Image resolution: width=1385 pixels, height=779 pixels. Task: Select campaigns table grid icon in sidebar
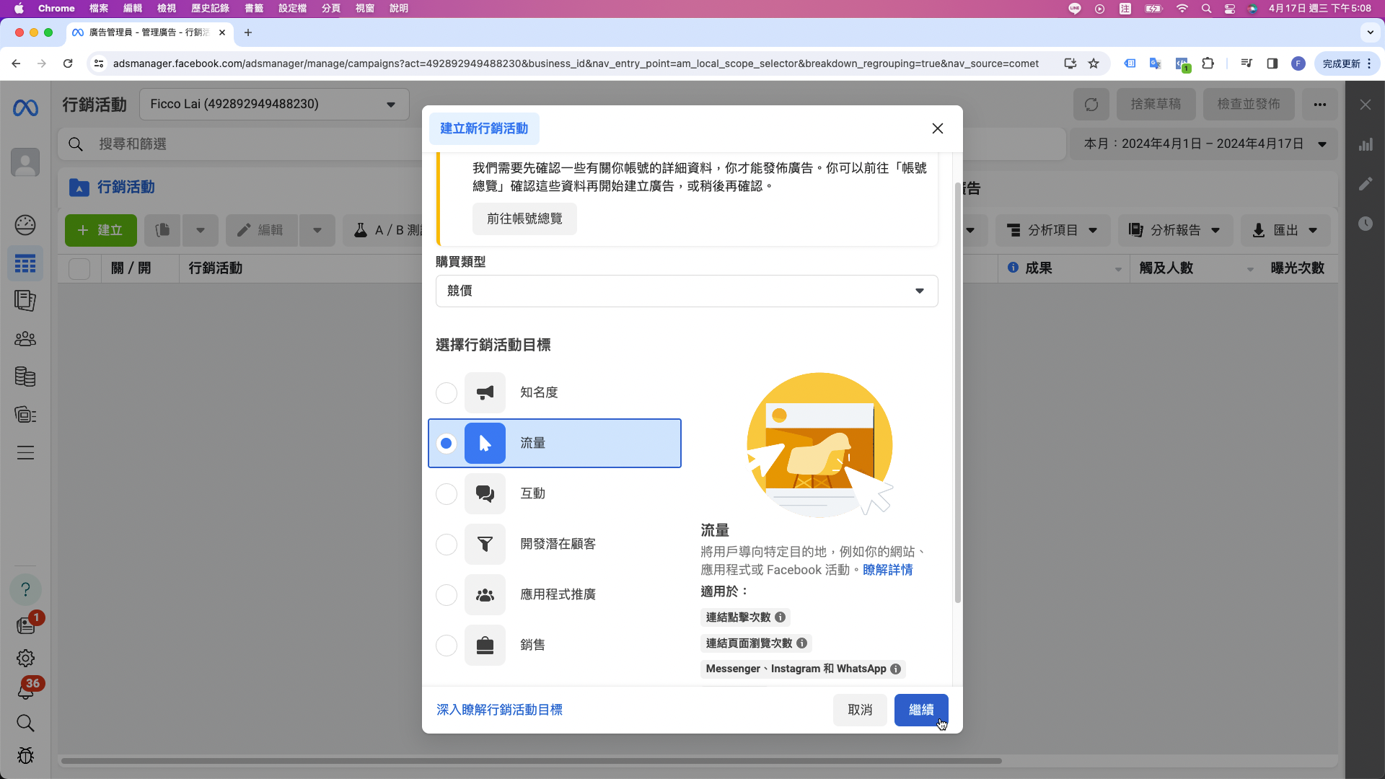pos(25,264)
